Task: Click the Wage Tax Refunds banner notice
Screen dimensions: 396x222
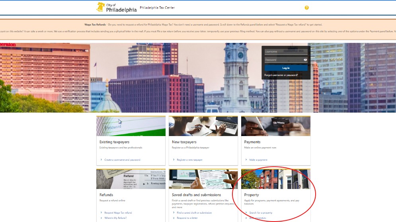Action: point(203,25)
